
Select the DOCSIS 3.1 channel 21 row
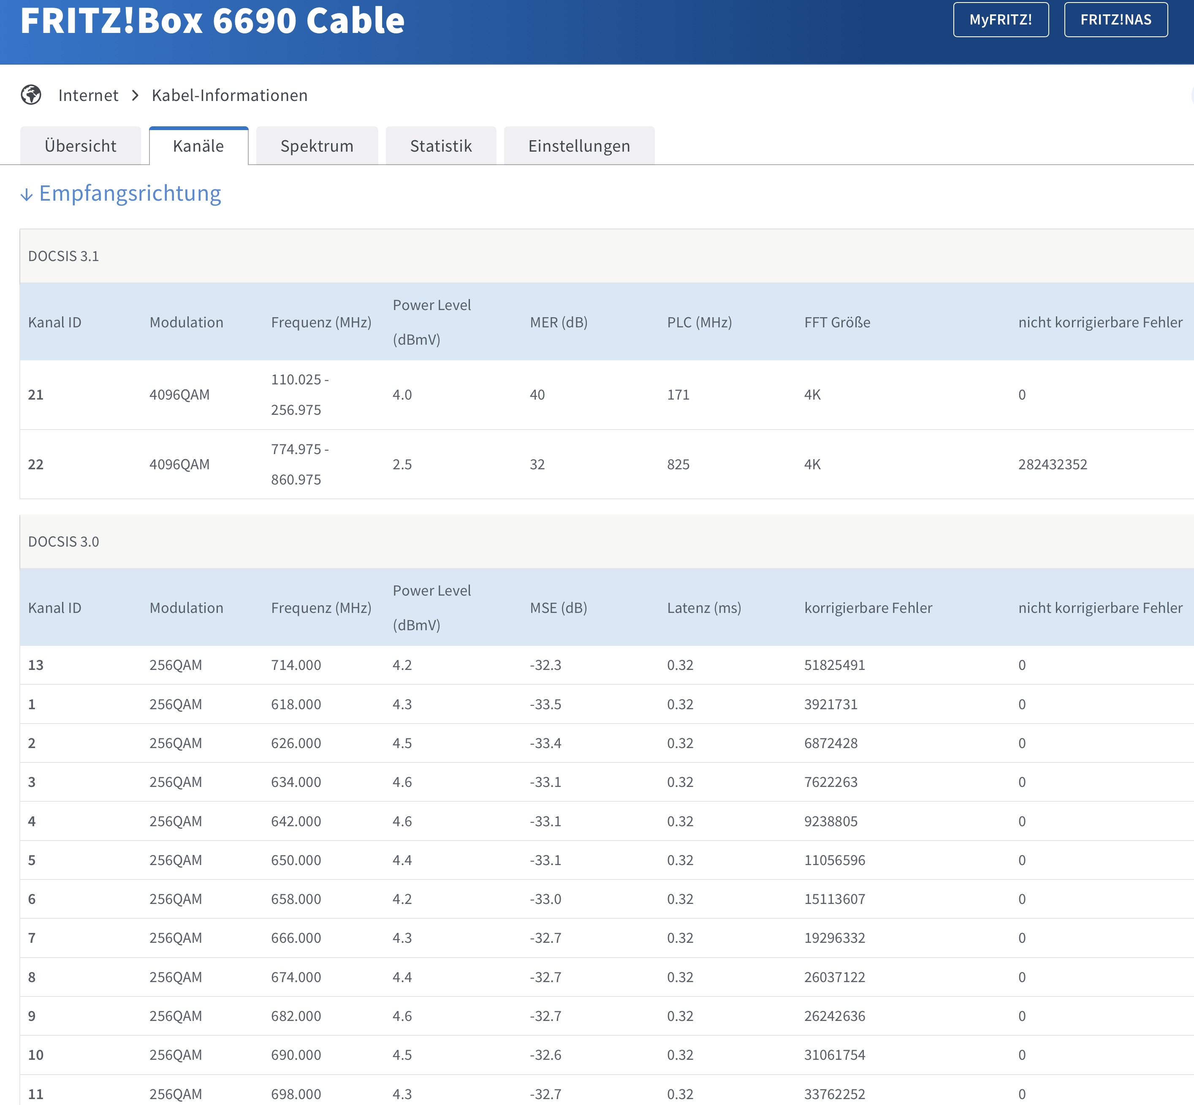[x=36, y=395]
